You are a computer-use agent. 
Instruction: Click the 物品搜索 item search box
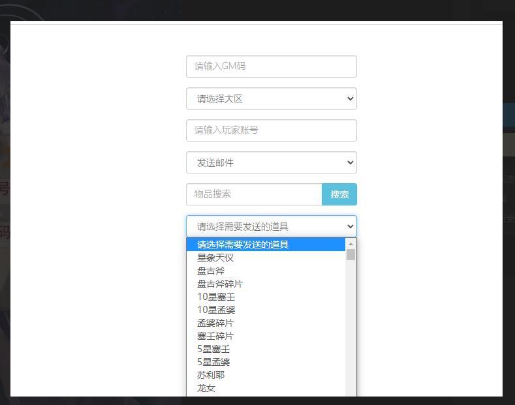click(x=254, y=194)
